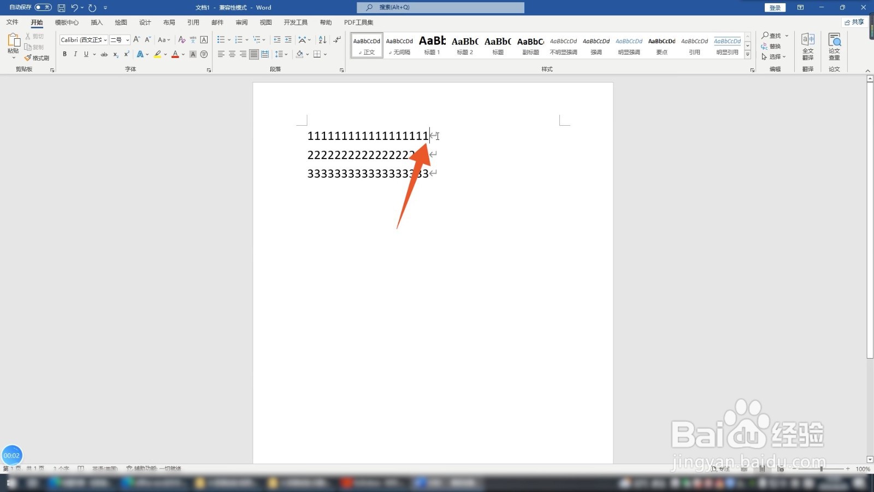The image size is (874, 492).
Task: Increase font size with the grow font icon
Action: 137,39
